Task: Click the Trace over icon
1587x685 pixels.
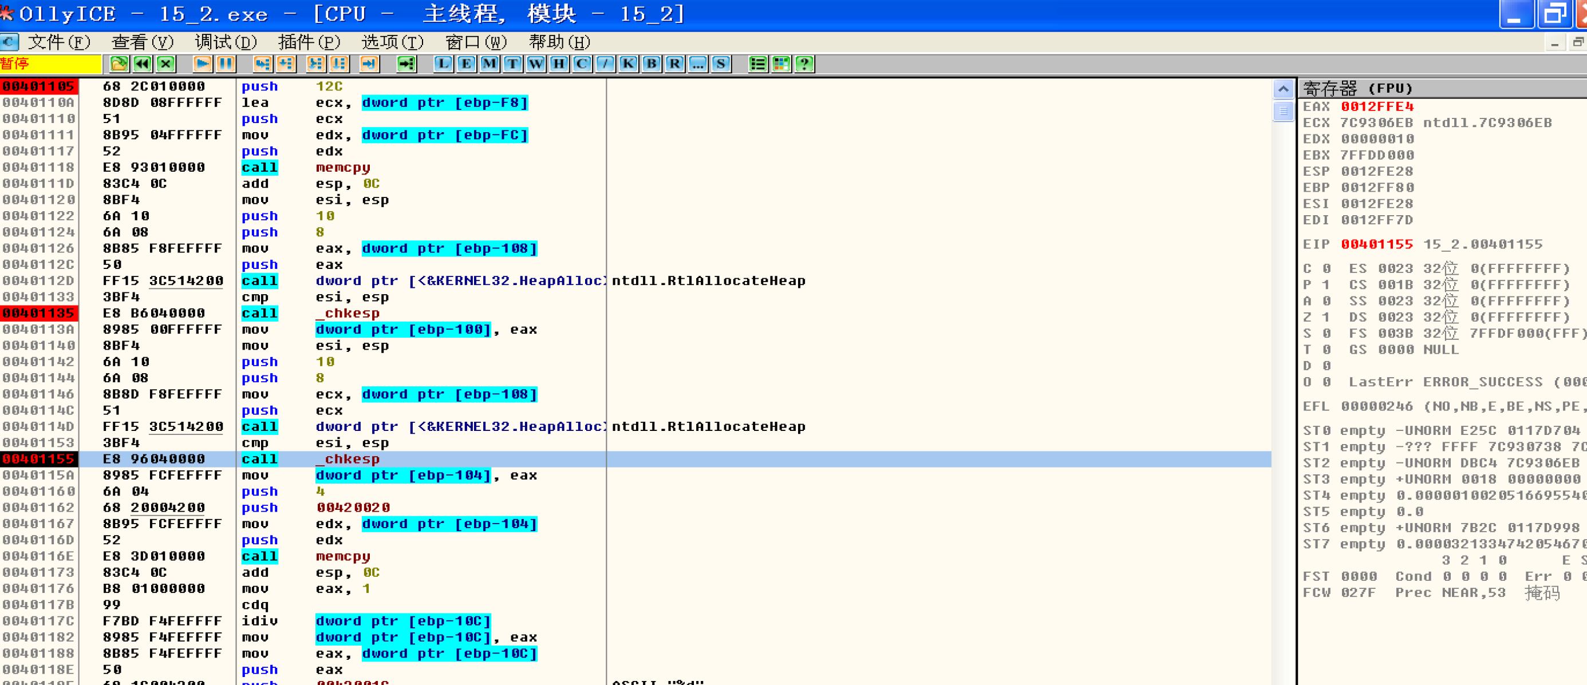Action: click(339, 64)
